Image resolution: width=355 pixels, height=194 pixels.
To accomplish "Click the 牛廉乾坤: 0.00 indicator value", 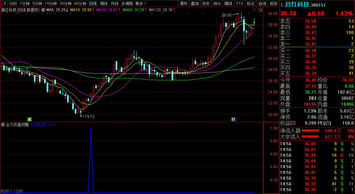I will point(43,125).
